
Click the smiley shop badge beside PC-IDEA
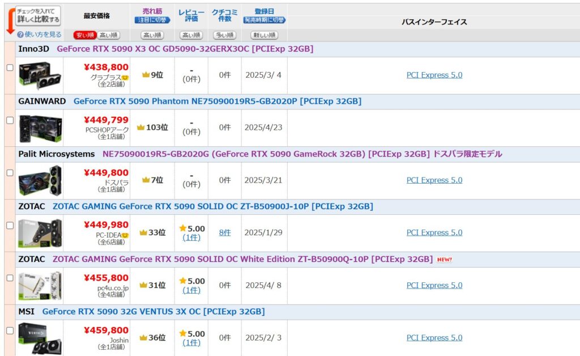(125, 235)
